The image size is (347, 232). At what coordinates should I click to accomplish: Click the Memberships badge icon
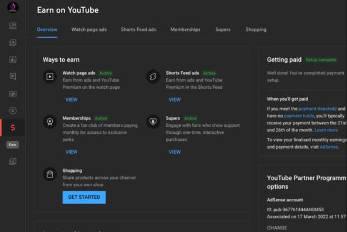tap(50, 122)
